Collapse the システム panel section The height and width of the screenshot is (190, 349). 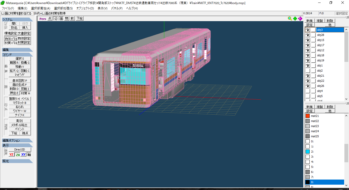(17, 20)
